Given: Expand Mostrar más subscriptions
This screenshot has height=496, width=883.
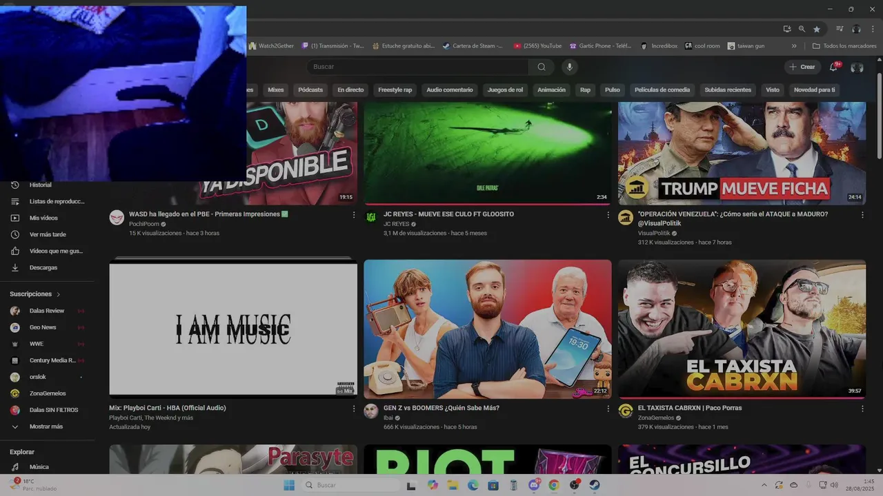Looking at the screenshot, I should point(47,427).
